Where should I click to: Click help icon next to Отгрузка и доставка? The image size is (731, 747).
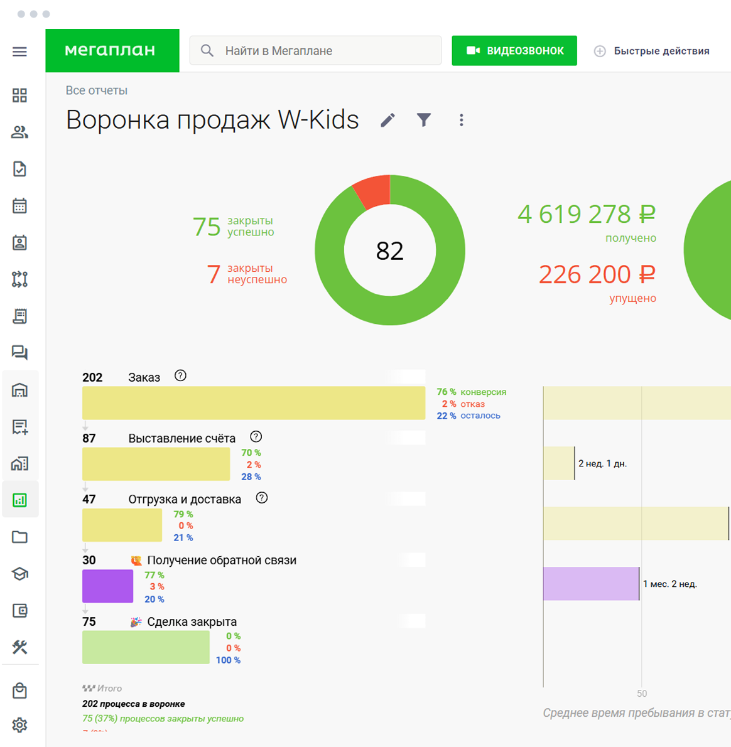[x=262, y=498]
